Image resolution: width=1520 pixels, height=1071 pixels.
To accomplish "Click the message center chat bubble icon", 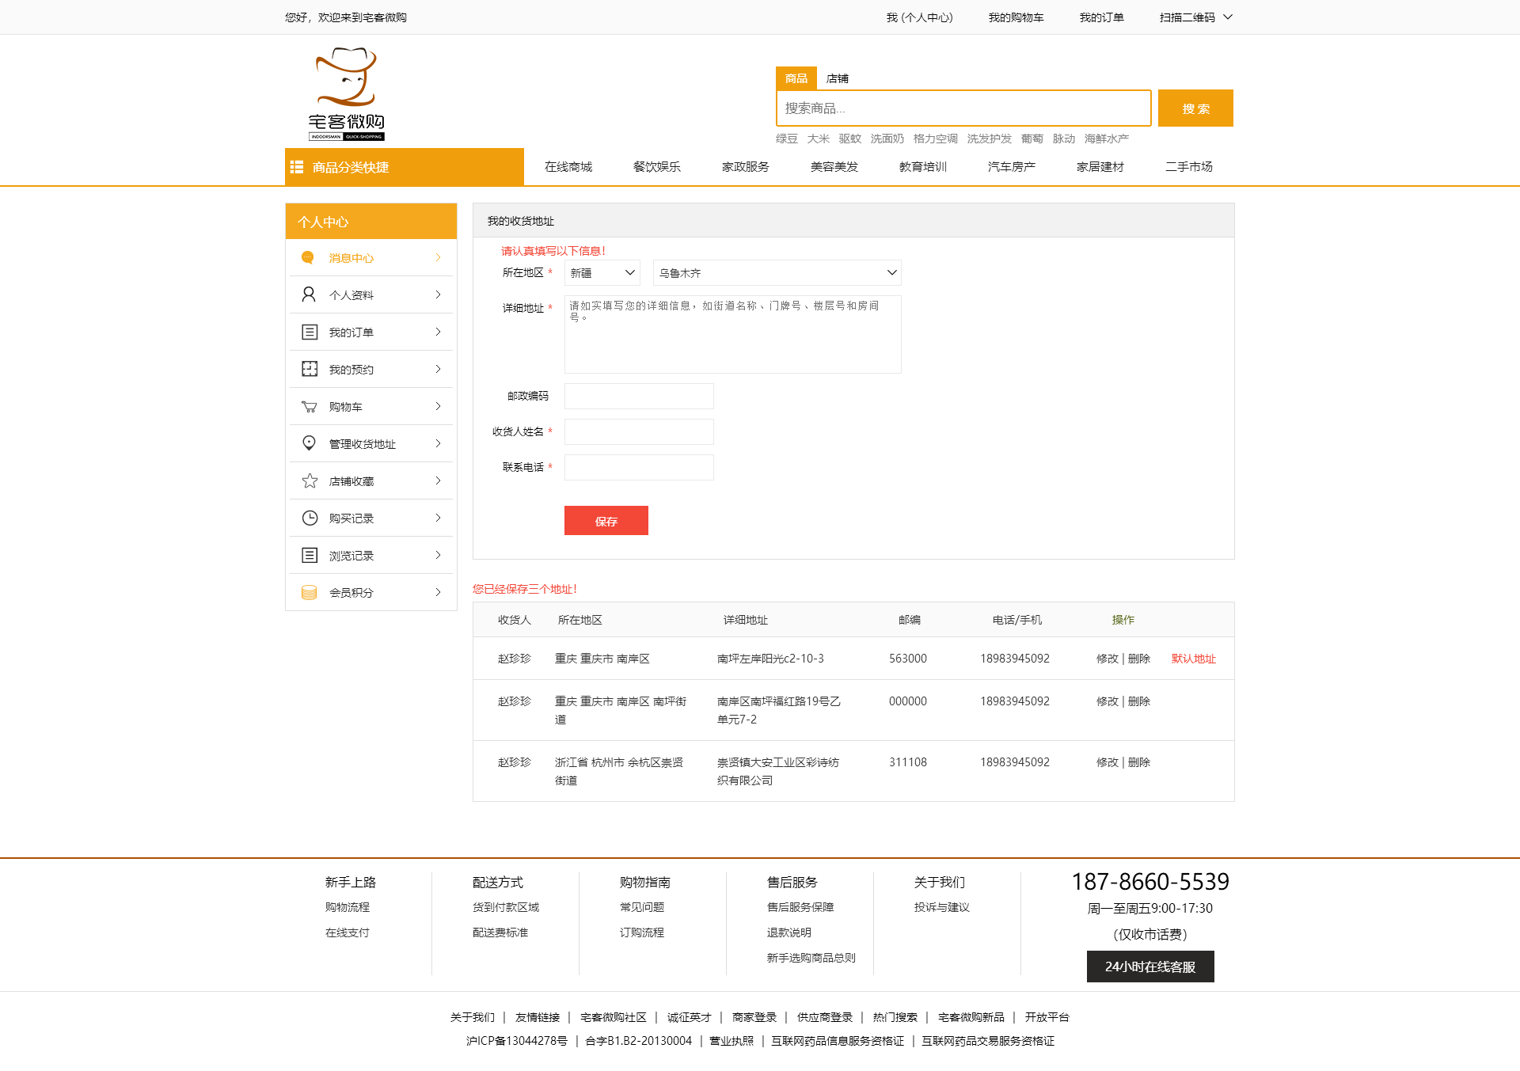I will coord(308,257).
